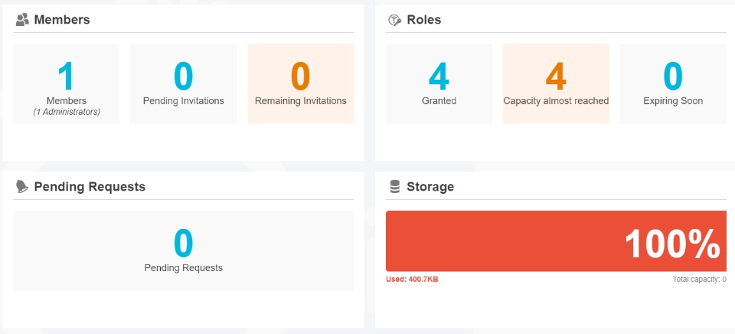The width and height of the screenshot is (735, 334).
Task: Select the Expiring Soon tile
Action: (673, 83)
